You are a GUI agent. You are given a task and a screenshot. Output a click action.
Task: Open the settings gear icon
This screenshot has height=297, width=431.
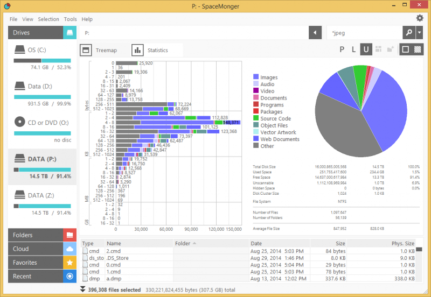click(420, 18)
